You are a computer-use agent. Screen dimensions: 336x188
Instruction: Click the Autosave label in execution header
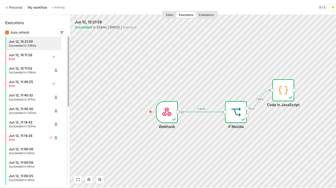tap(130, 27)
